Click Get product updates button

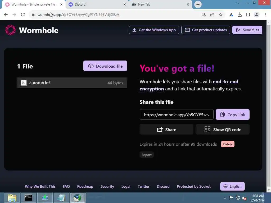(206, 30)
